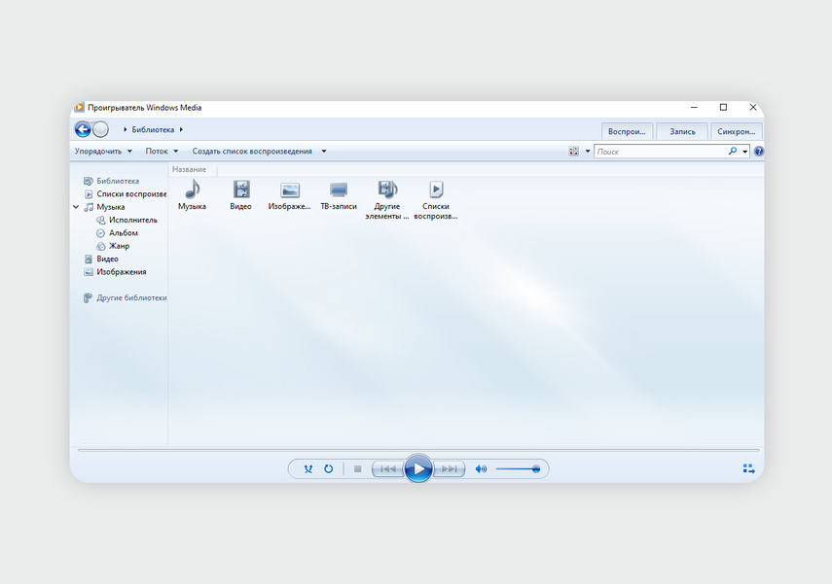
Task: Collapse the Музыка tree node
Action: click(76, 207)
